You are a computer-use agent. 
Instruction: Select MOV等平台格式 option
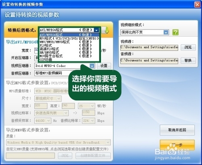(x=69, y=56)
